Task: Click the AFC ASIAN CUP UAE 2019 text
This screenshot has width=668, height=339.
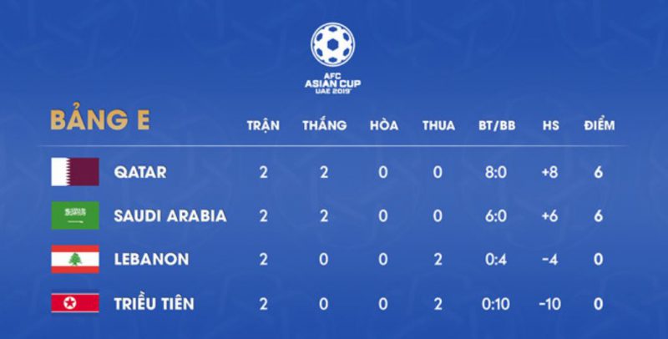Action: [x=332, y=83]
